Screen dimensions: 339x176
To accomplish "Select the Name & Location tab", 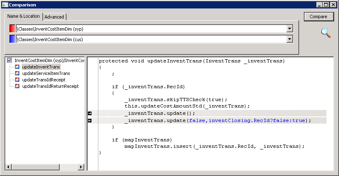I will (23, 16).
